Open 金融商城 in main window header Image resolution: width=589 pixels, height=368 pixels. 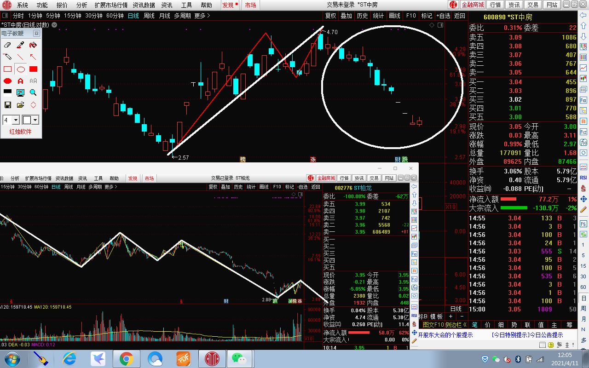473,5
